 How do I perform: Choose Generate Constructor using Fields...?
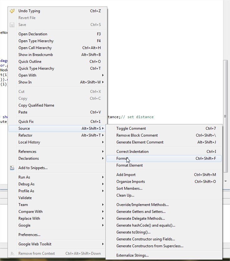164,239
